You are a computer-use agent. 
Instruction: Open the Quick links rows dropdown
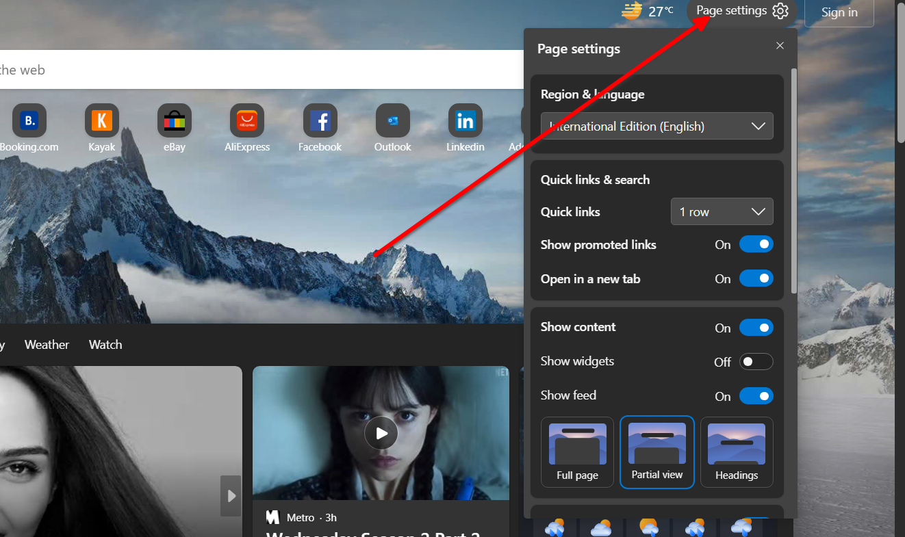[722, 212]
